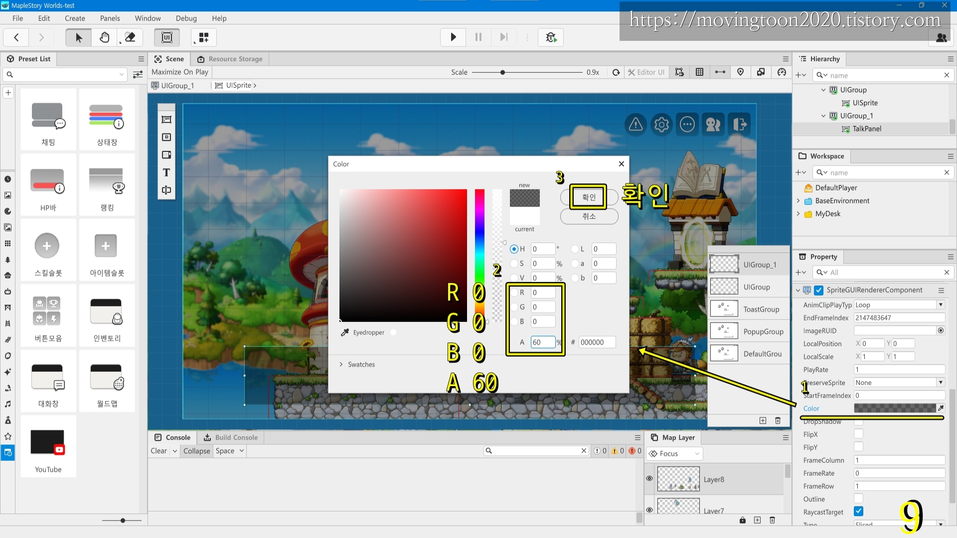Open the Panels menu
This screenshot has height=538, width=957.
point(110,18)
